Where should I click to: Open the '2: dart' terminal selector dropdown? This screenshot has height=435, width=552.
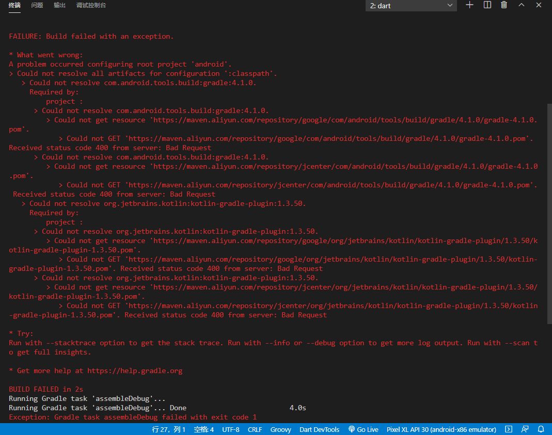(x=411, y=6)
